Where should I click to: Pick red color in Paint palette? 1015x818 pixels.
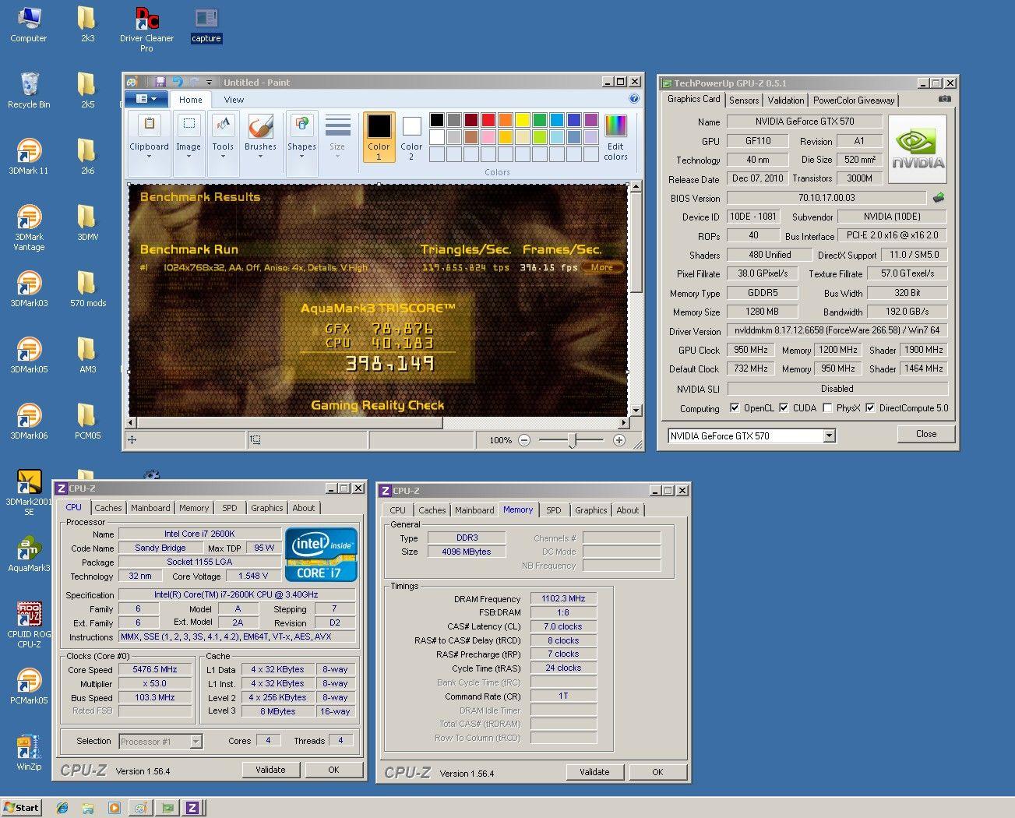(488, 120)
